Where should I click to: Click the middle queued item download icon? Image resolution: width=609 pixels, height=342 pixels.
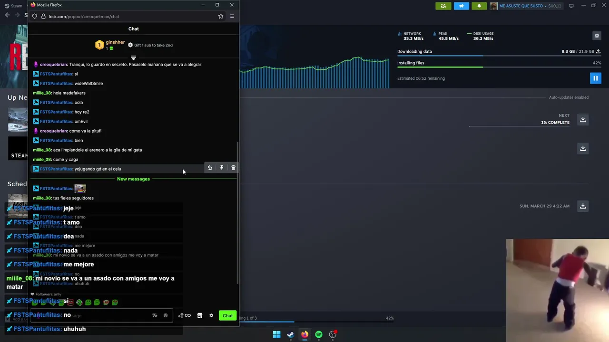tap(583, 148)
